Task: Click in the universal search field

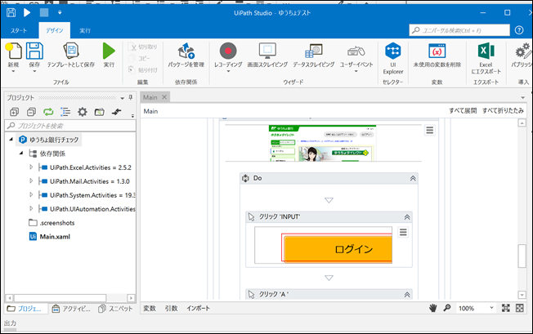Action: coord(459,30)
